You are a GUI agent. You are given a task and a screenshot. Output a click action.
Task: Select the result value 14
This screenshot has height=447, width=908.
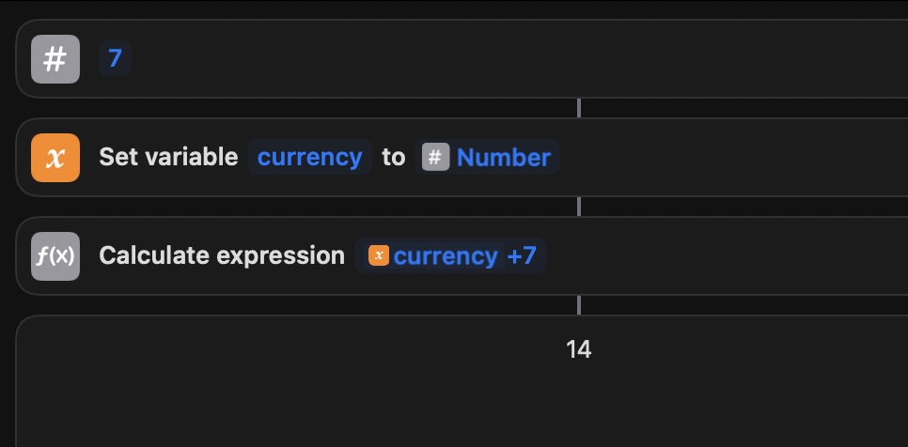578,349
